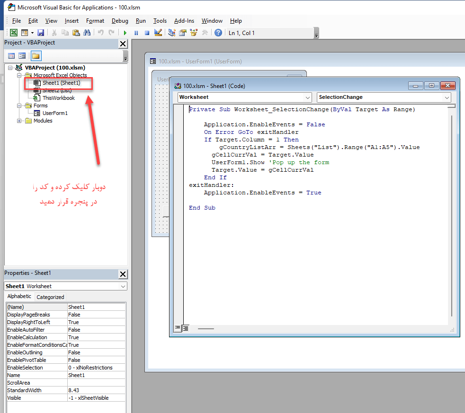The width and height of the screenshot is (465, 413).
Task: Open the Help menu
Action: [236, 21]
